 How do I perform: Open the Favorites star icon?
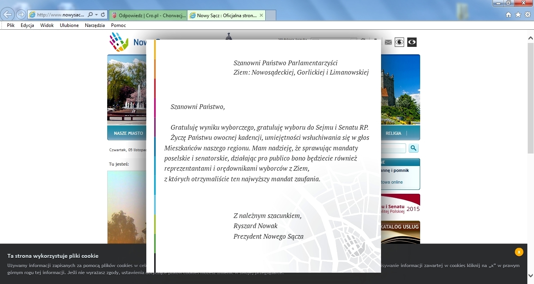pyautogui.click(x=518, y=15)
